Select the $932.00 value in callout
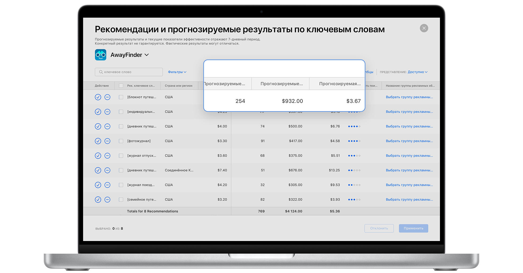 coord(292,101)
